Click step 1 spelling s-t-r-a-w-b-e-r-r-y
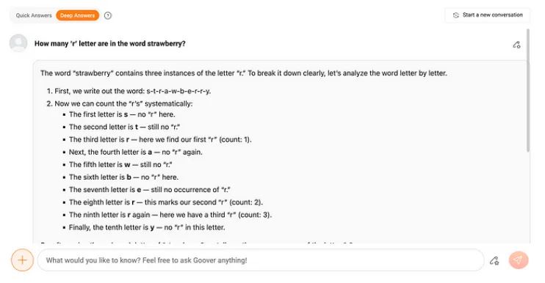 pyautogui.click(x=129, y=91)
